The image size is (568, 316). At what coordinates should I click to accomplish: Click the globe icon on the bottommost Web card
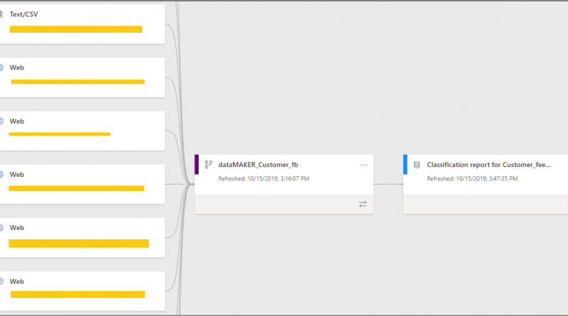[1, 281]
